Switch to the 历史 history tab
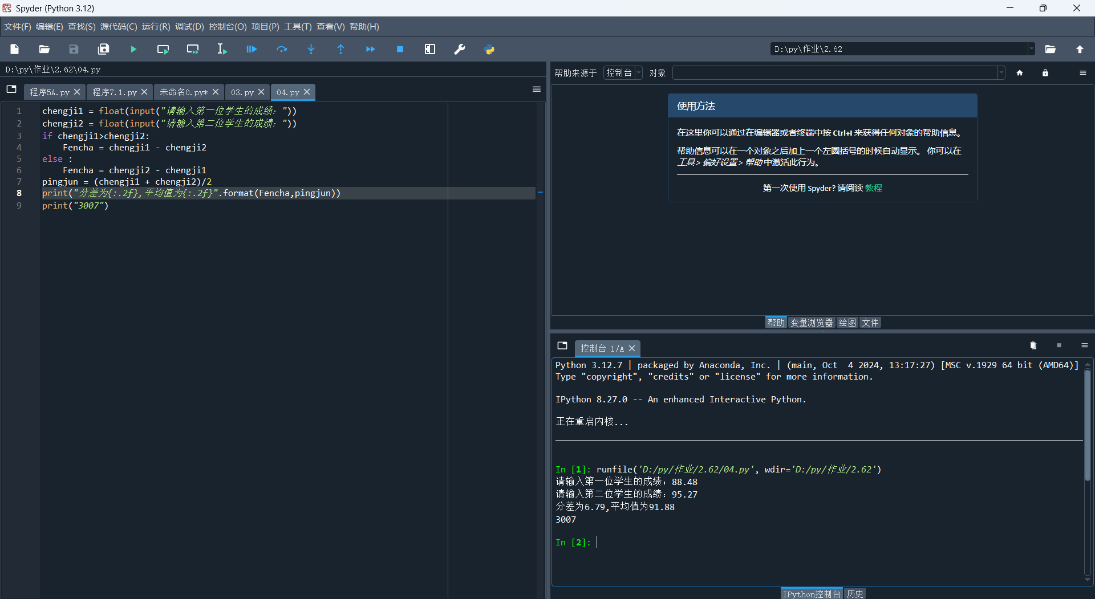The width and height of the screenshot is (1095, 599). [855, 594]
